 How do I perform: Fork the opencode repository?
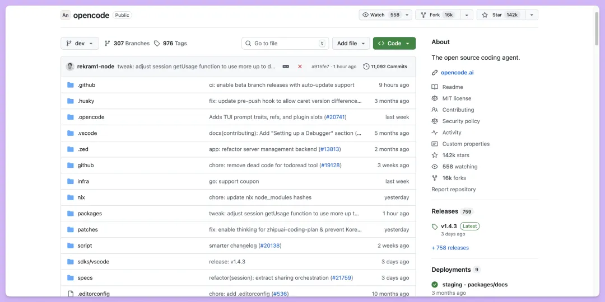(438, 15)
